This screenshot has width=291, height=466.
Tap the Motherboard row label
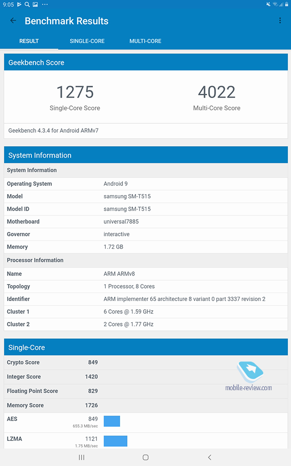[x=23, y=221]
